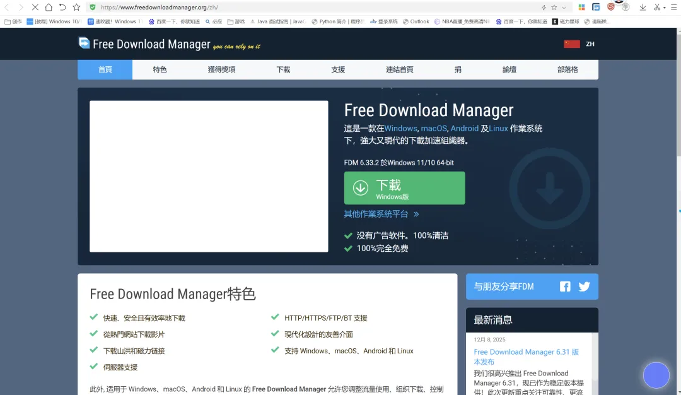
Task: Open the 必应 bookmark
Action: (214, 21)
